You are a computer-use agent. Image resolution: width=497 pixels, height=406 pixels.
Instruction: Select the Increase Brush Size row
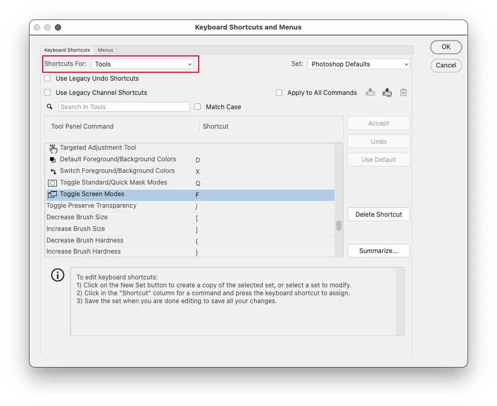pyautogui.click(x=190, y=230)
